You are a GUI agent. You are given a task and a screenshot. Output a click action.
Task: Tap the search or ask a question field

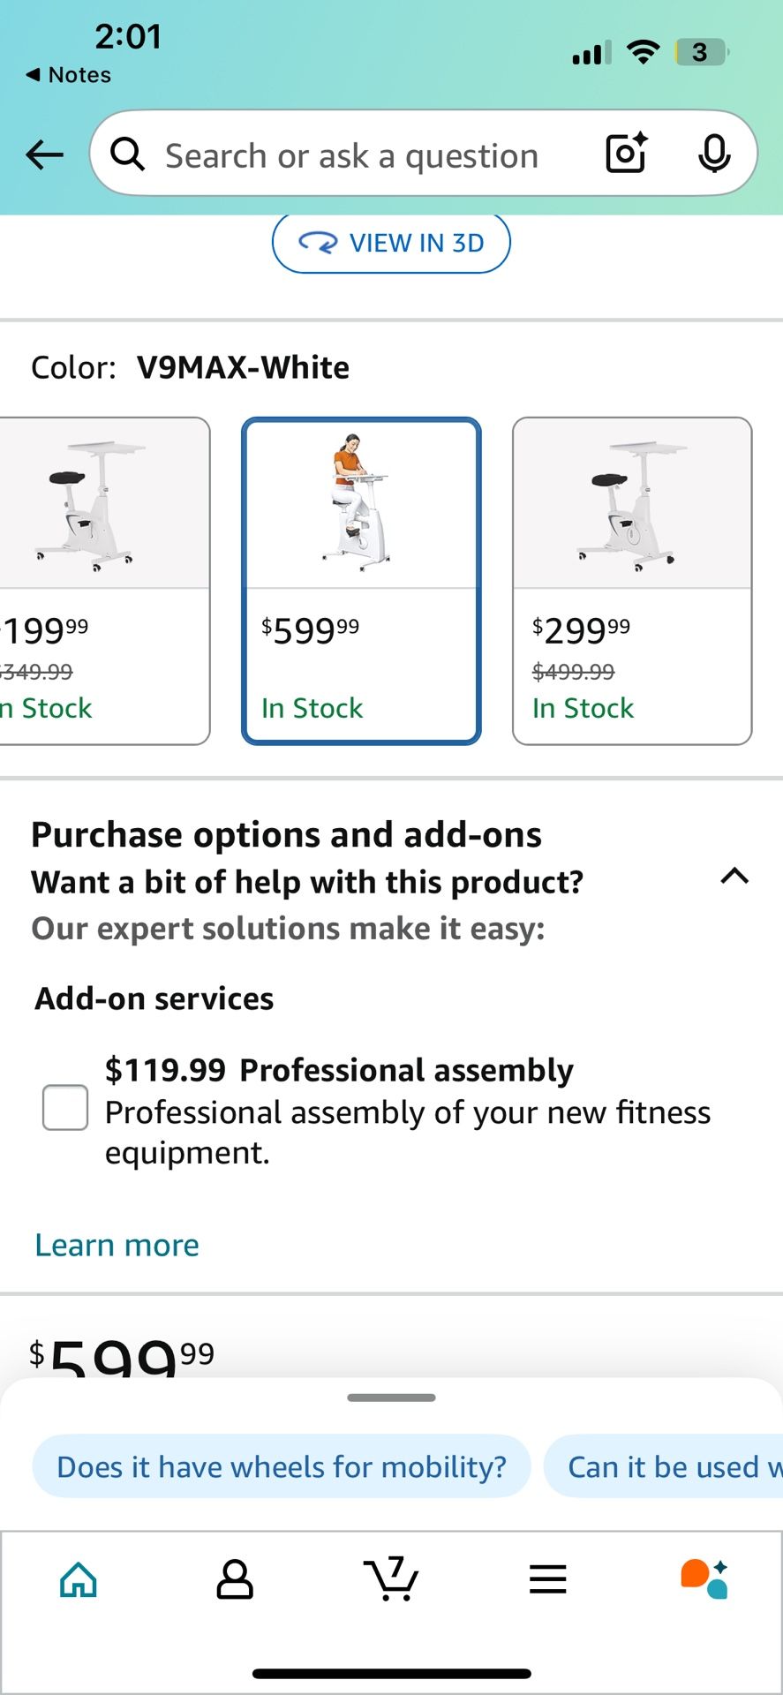tap(353, 154)
